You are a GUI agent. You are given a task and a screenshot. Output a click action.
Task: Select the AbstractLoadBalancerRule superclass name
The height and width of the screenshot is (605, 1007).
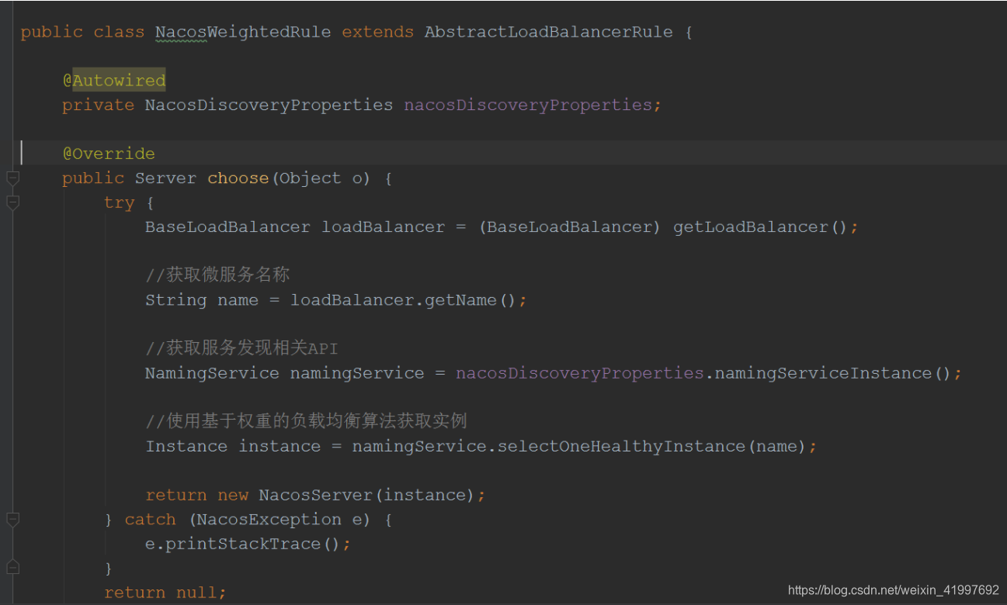pyautogui.click(x=549, y=33)
